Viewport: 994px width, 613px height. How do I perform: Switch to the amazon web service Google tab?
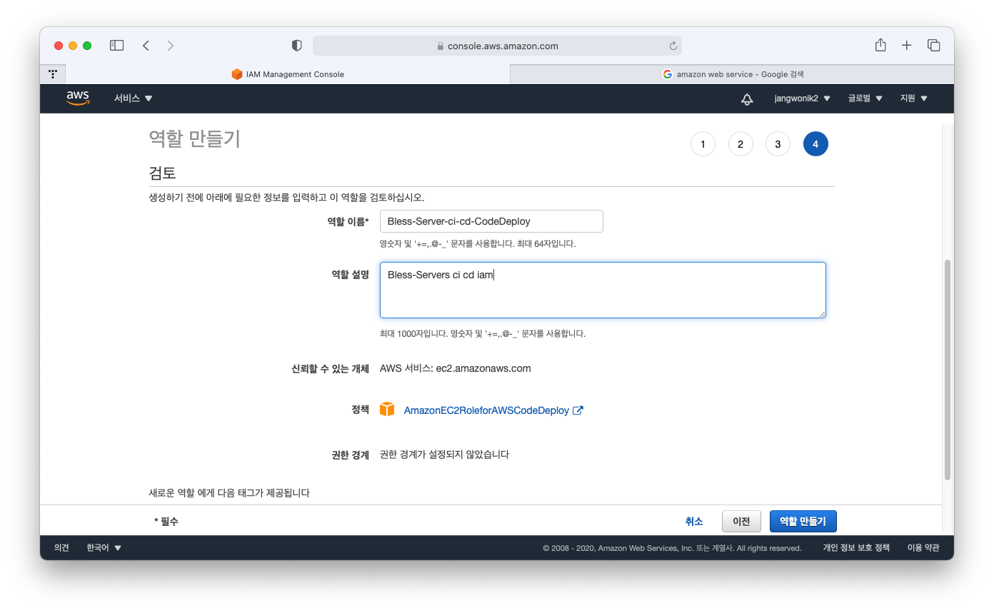click(x=732, y=74)
